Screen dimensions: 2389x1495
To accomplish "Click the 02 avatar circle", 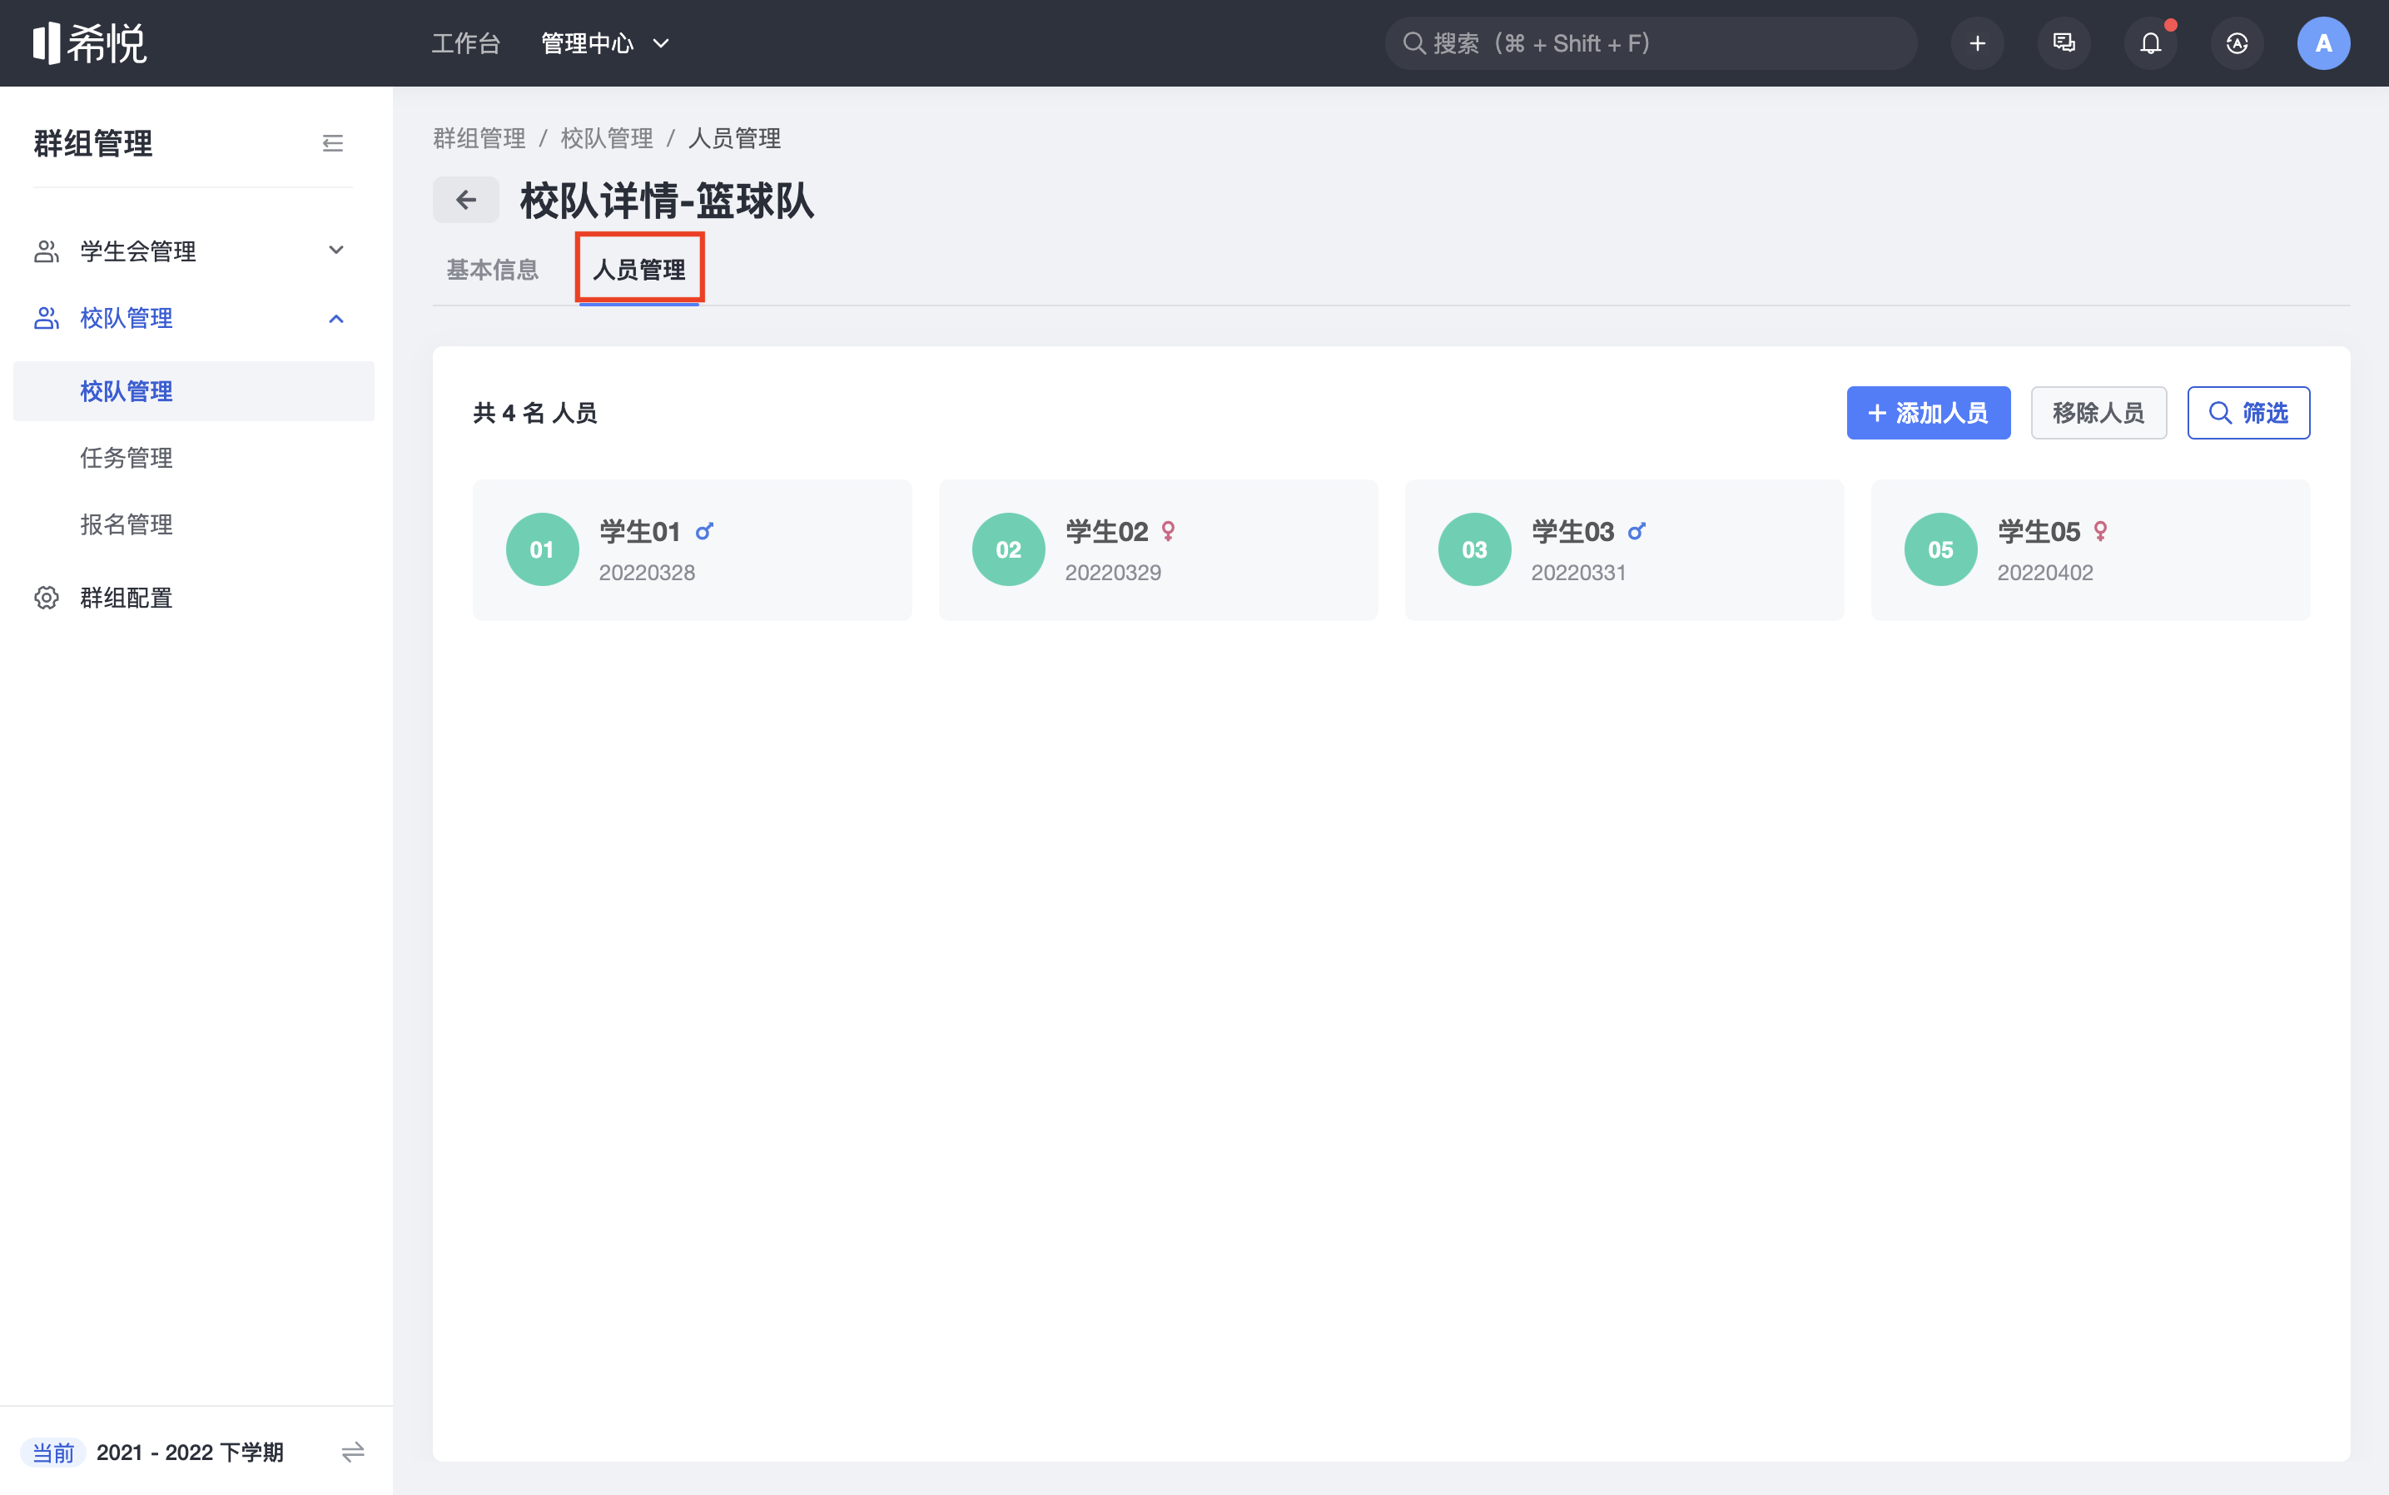I will coord(1009,549).
